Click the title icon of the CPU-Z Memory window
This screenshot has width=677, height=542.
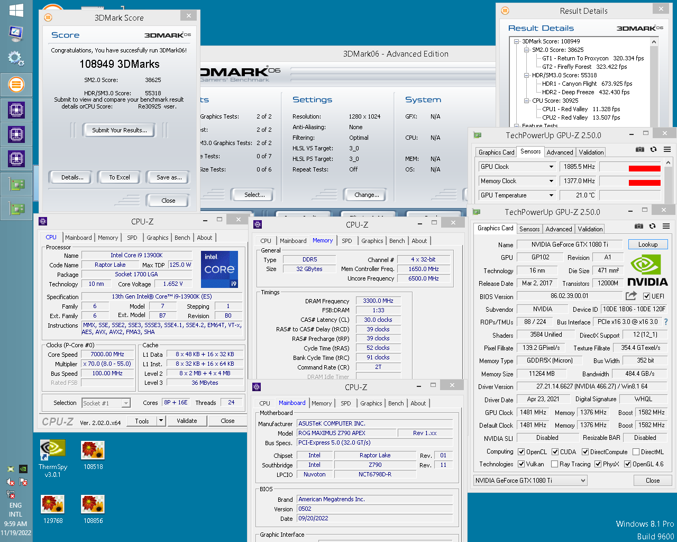pos(258,224)
